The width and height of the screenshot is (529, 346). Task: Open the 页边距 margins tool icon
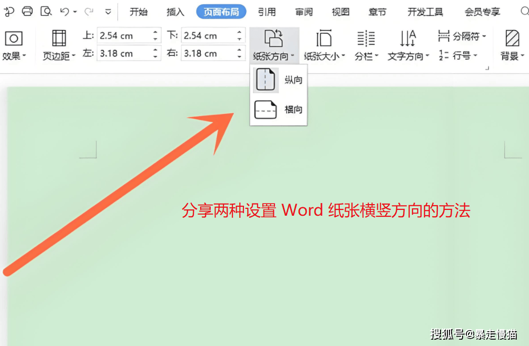click(x=58, y=39)
